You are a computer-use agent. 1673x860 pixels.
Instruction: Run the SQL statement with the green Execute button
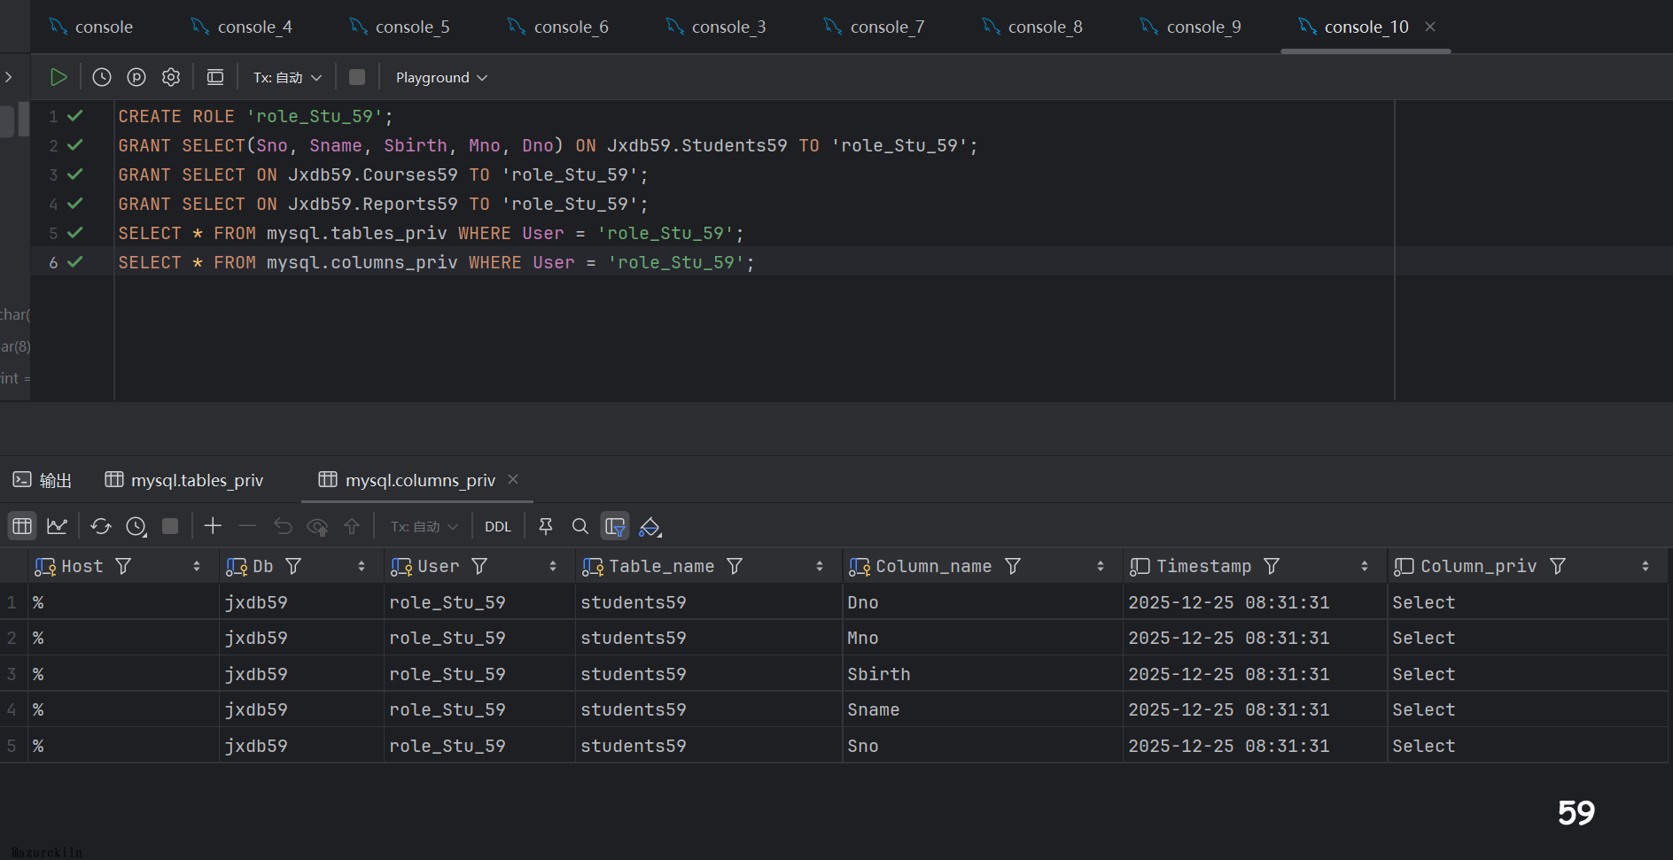pyautogui.click(x=58, y=78)
